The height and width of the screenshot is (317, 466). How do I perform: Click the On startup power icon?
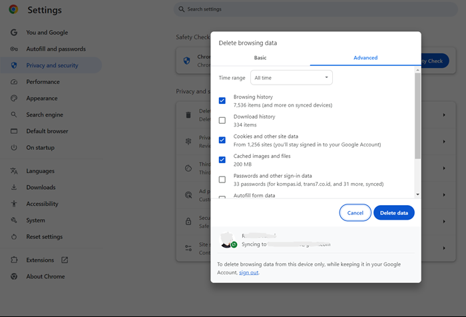click(14, 147)
